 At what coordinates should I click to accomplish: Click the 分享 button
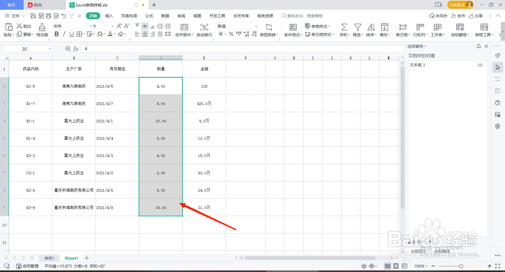point(476,16)
